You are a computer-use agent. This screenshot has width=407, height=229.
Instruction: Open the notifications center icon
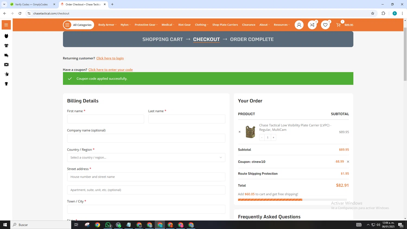(400, 225)
